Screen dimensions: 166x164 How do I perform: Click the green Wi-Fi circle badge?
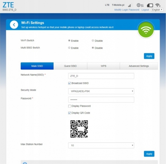pyautogui.click(x=146, y=30)
